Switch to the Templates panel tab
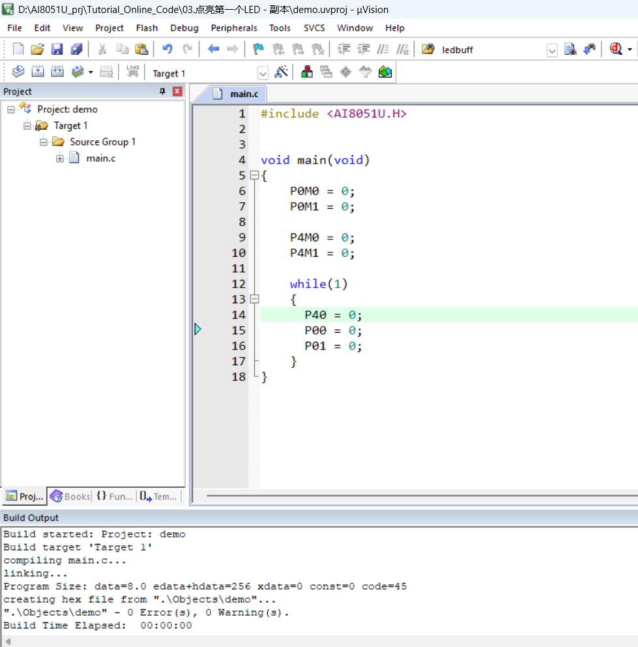638x647 pixels. (158, 496)
